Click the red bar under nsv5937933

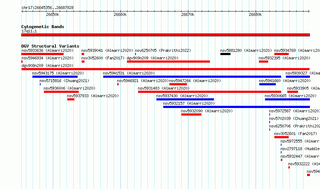[x=71, y=99]
